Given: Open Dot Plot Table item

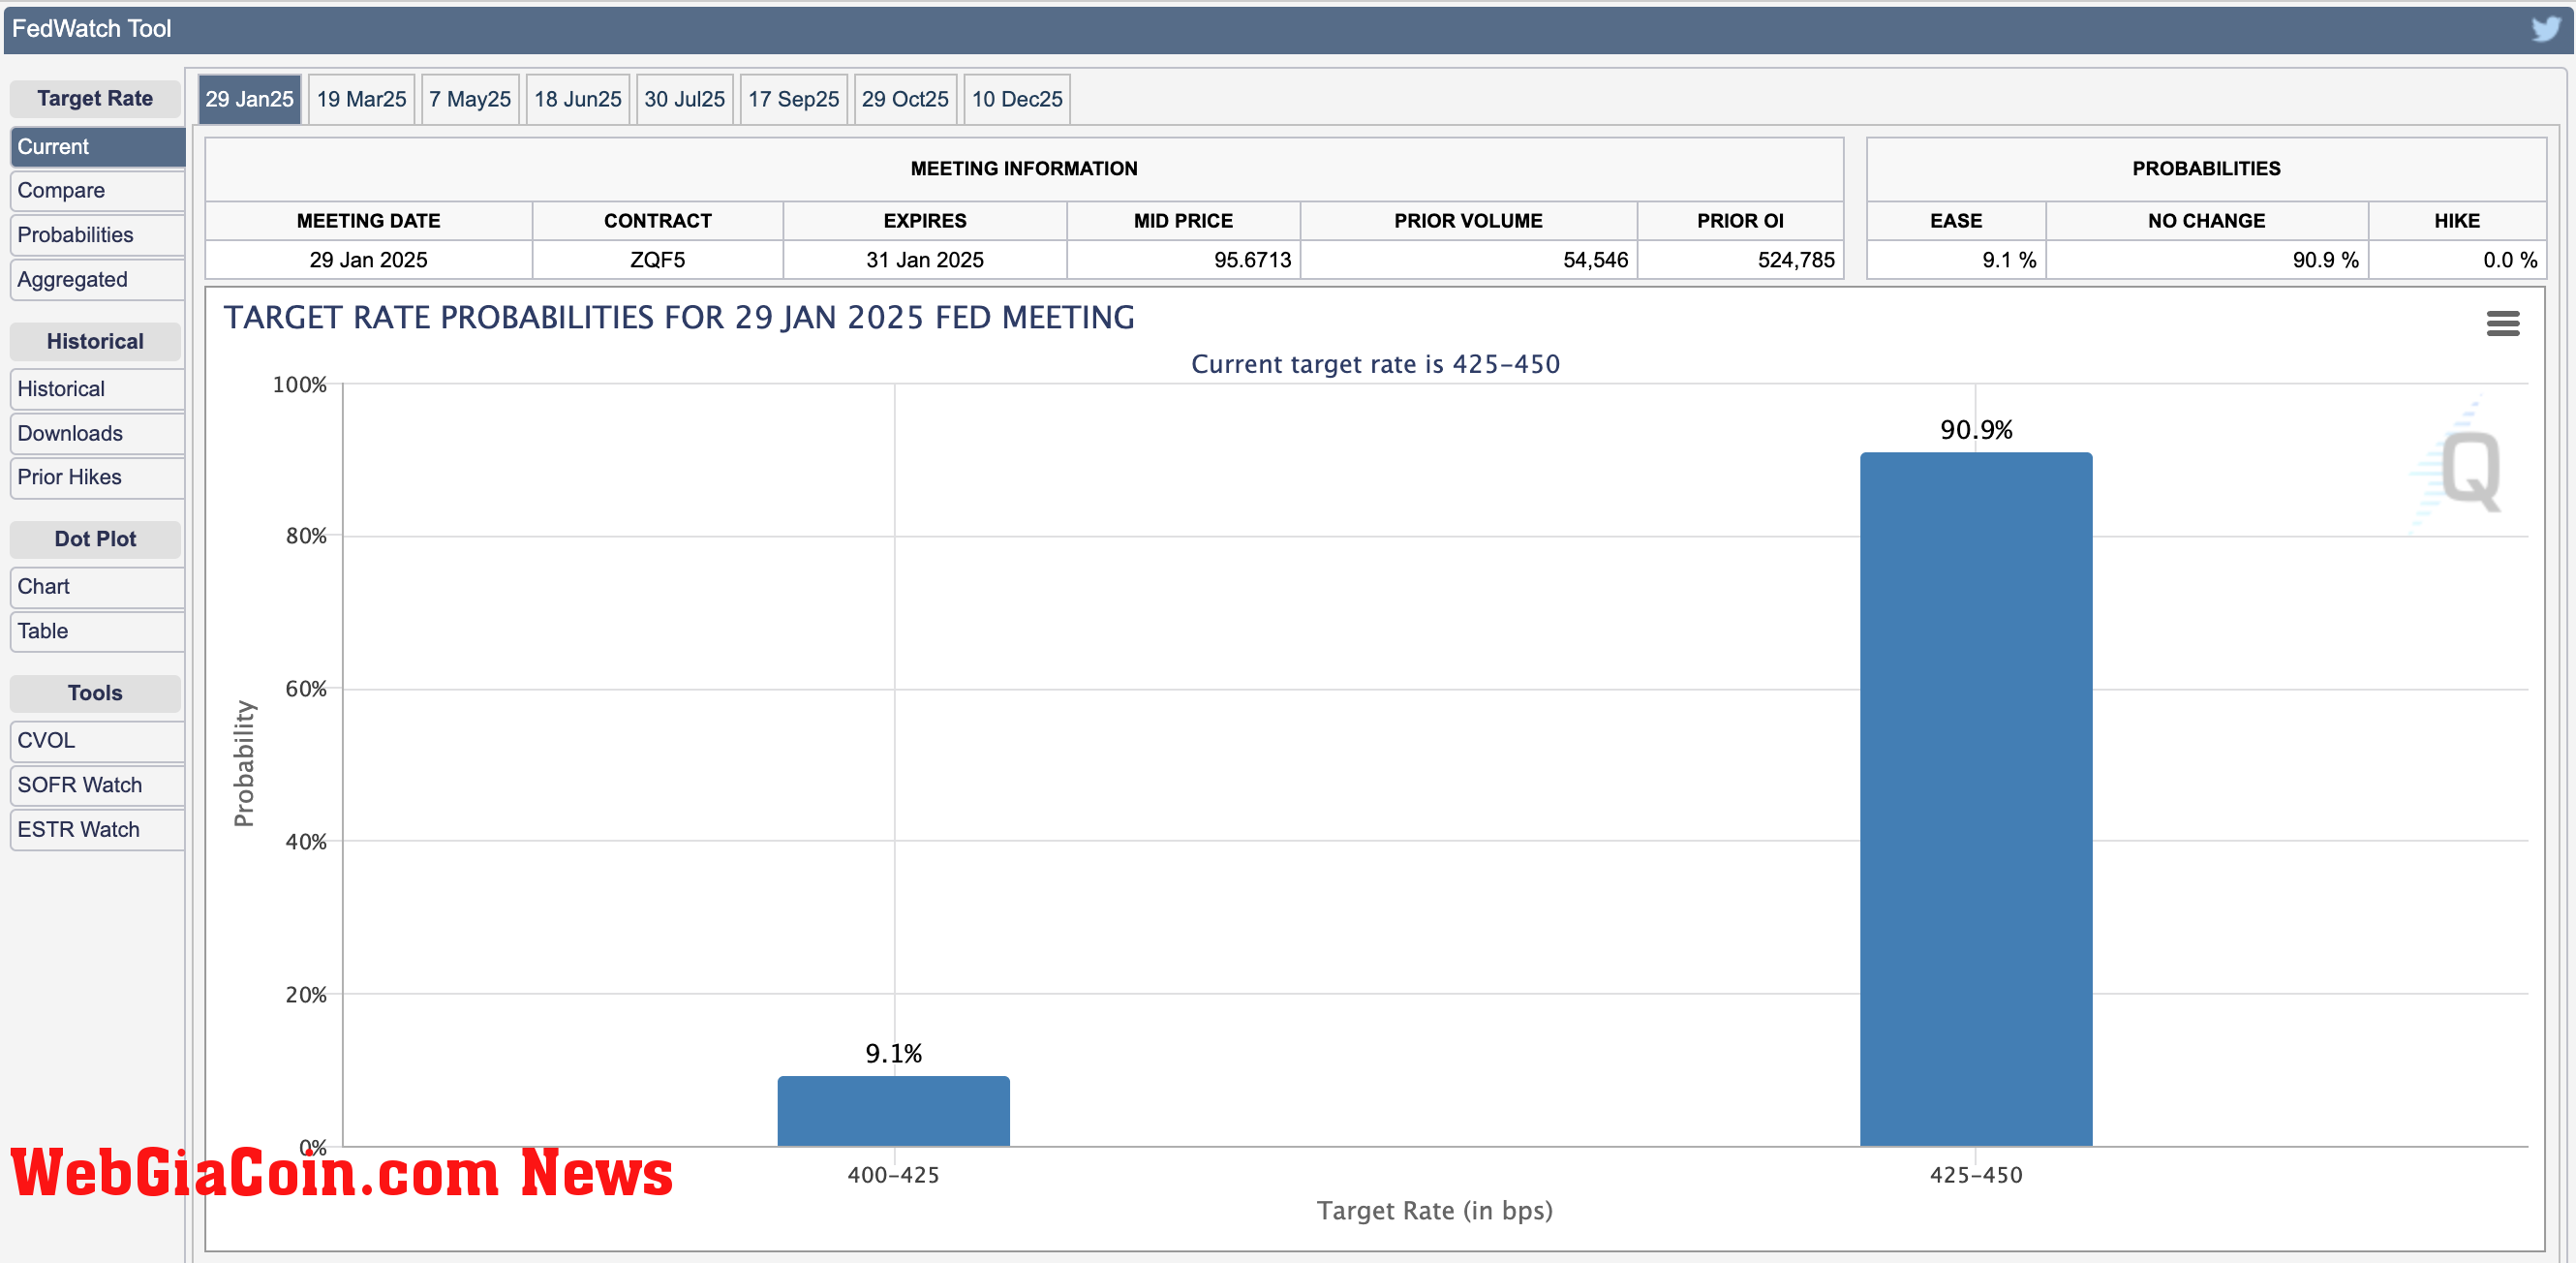Looking at the screenshot, I should tap(97, 631).
